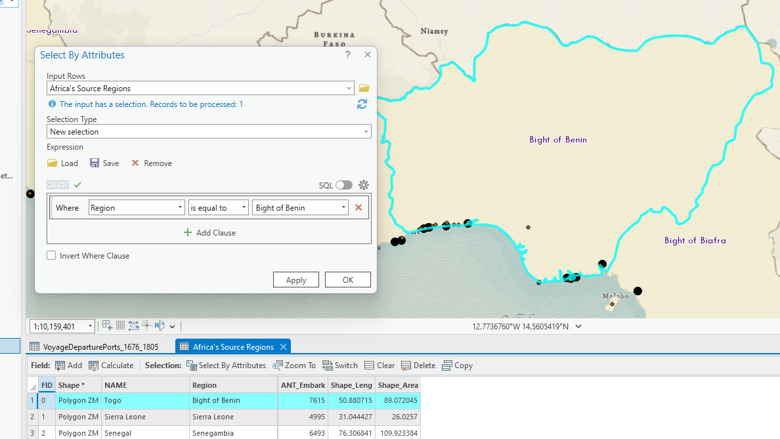The width and height of the screenshot is (780, 439).
Task: Click Zoom To selection in table toolbar
Action: 294,366
